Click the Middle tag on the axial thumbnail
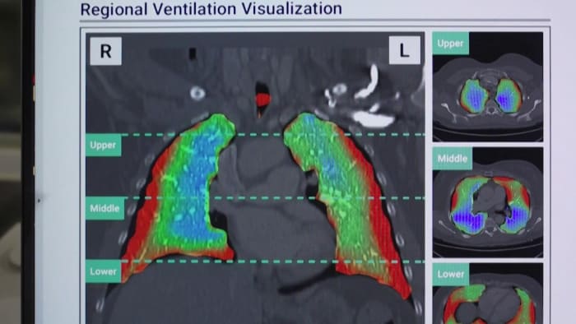576x324 pixels. click(453, 159)
